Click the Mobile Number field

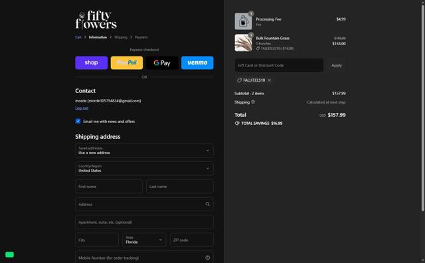tap(144, 258)
